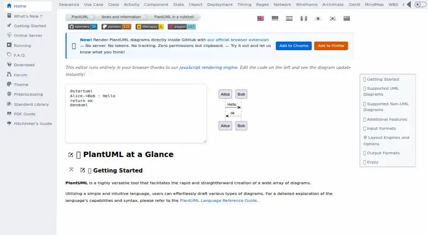The image size is (428, 235).
Task: Open the Gantt menu item
Action: click(x=354, y=5)
